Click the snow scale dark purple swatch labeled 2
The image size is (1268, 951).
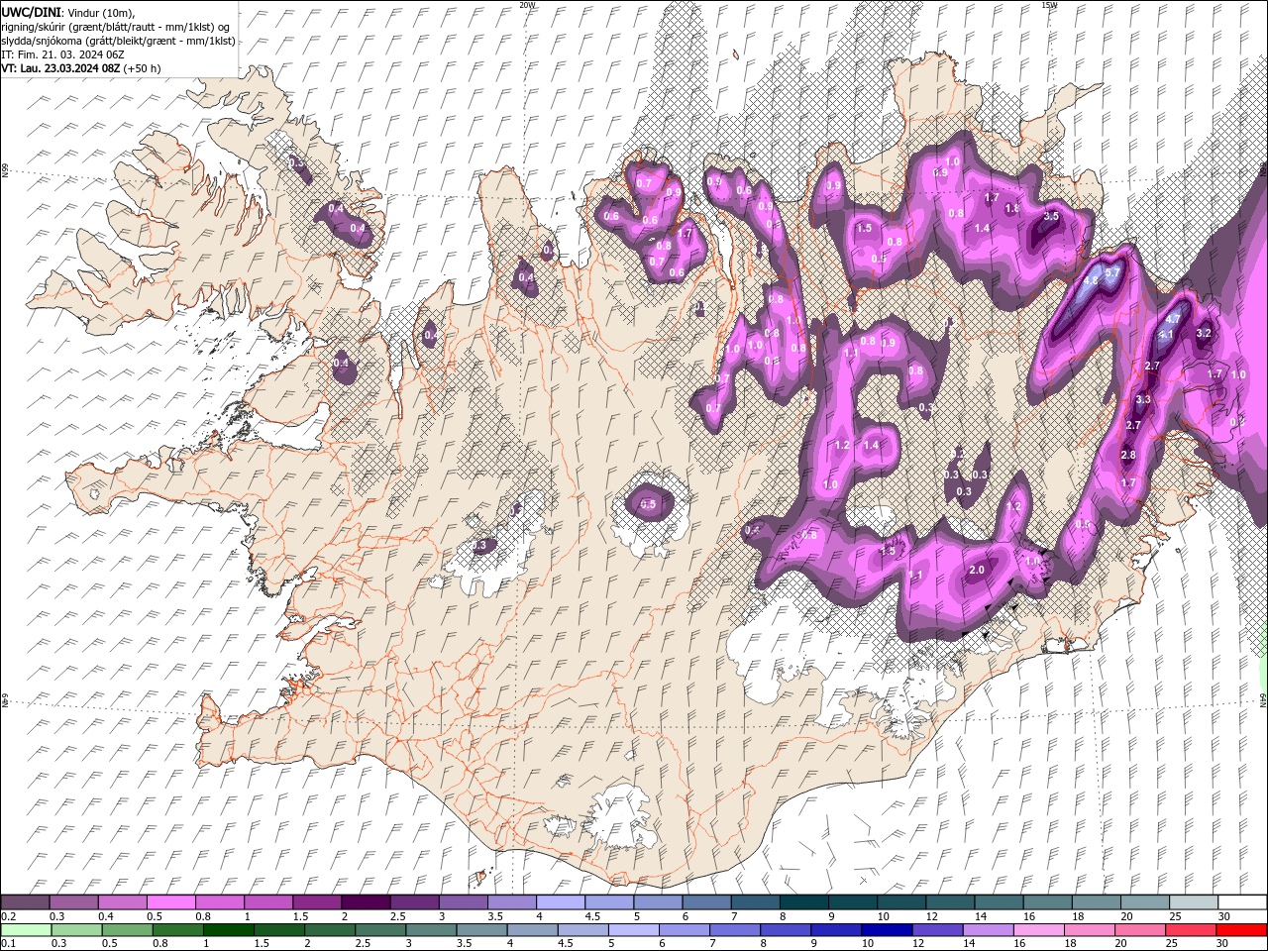coord(366,902)
